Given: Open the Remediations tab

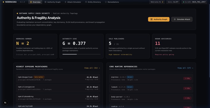Looking at the screenshot, I should (x=112, y=2).
